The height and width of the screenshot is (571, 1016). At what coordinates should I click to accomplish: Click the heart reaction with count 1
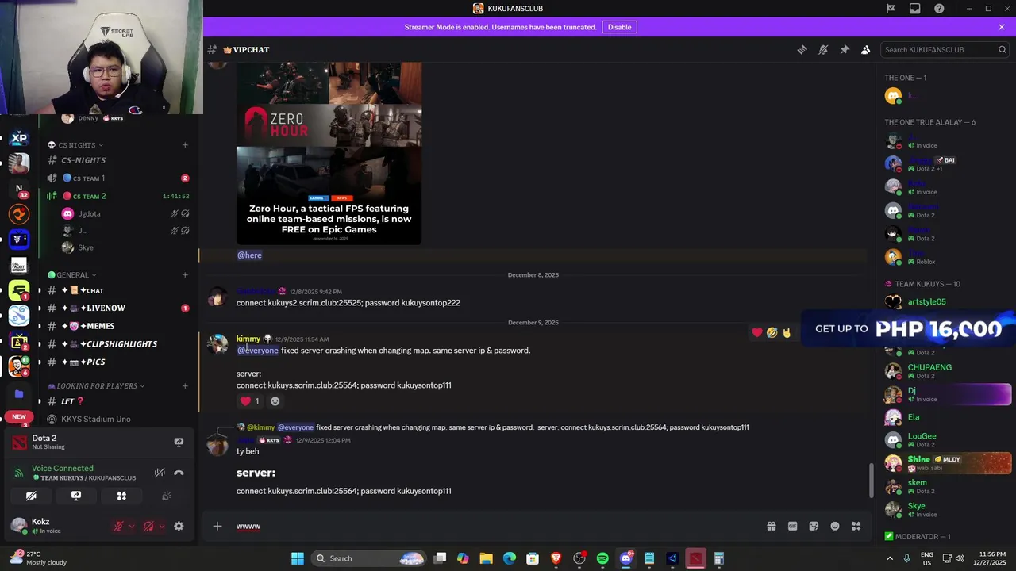(250, 401)
